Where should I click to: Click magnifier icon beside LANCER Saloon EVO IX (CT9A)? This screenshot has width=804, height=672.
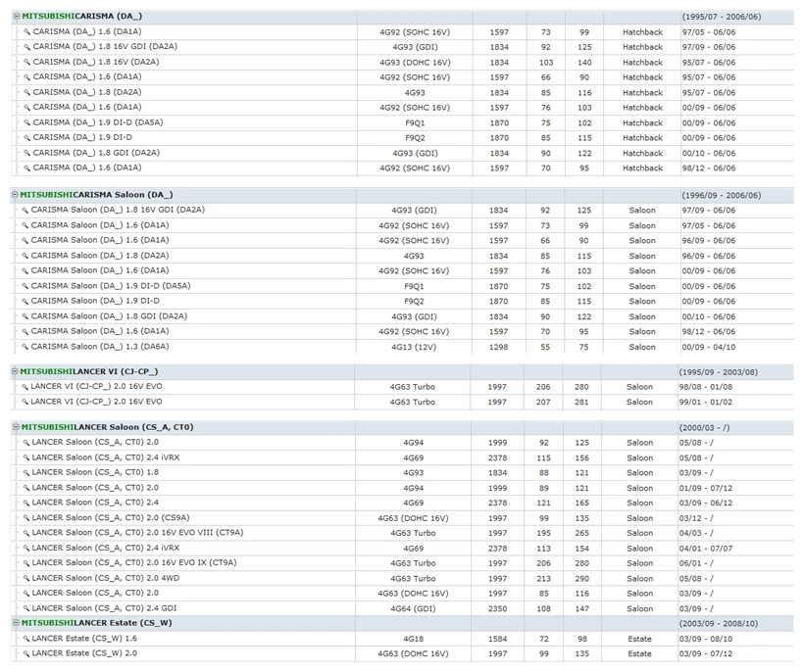click(x=25, y=563)
